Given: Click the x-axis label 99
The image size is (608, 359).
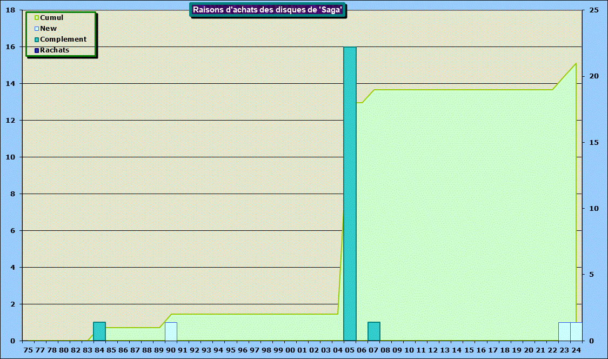Looking at the screenshot, I should (x=278, y=350).
